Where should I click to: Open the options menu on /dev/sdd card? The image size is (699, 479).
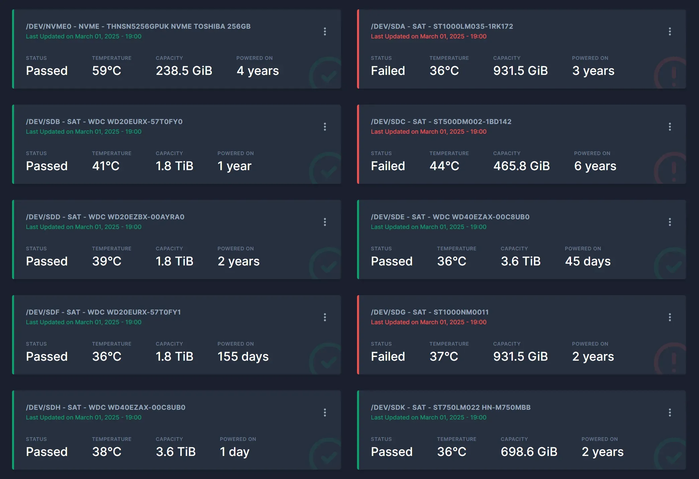point(325,222)
